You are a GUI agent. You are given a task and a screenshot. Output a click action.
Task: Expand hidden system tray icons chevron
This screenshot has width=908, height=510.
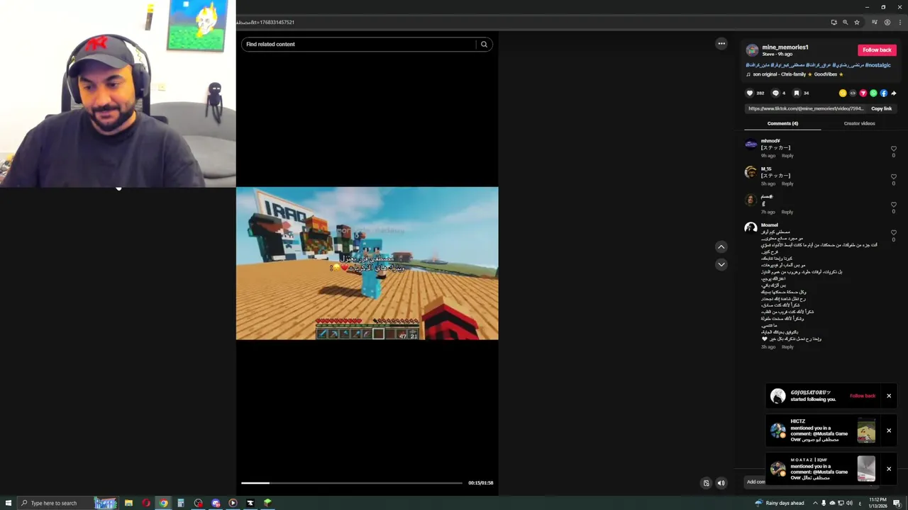pyautogui.click(x=815, y=503)
